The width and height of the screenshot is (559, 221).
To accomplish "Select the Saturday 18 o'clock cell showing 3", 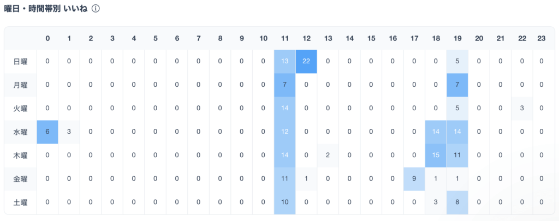I will click(436, 202).
